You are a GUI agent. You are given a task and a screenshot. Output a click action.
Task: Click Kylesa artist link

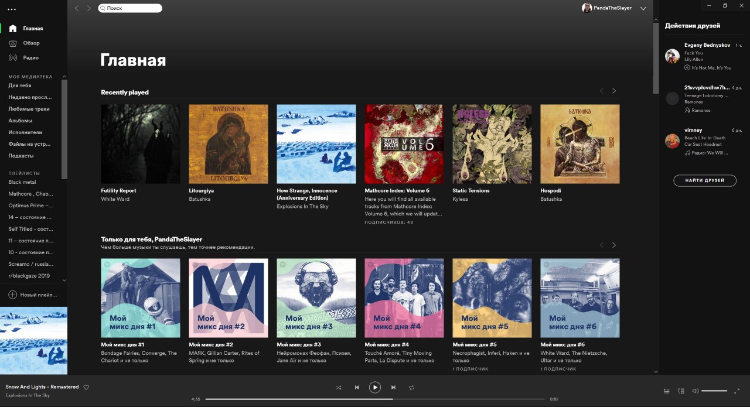[461, 199]
